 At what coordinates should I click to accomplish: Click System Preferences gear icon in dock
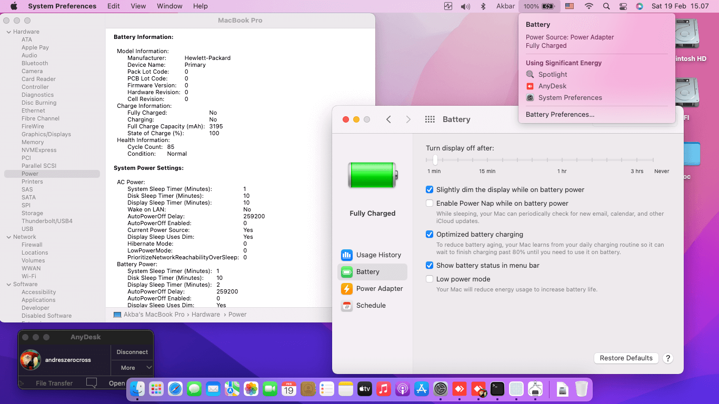pos(441,389)
